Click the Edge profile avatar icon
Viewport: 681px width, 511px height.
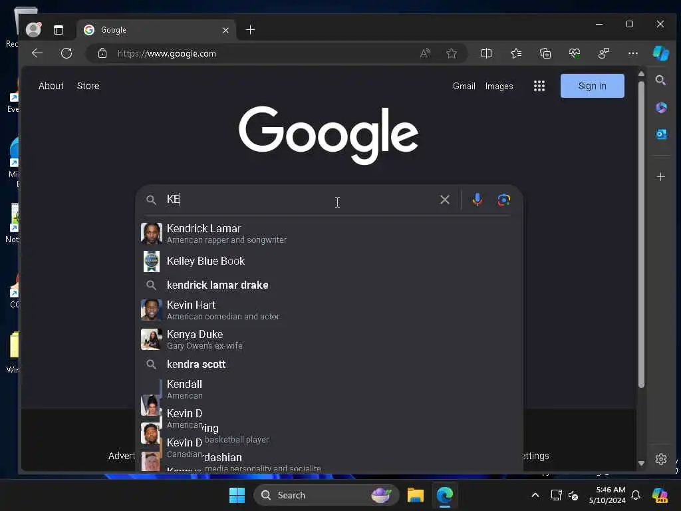pyautogui.click(x=33, y=29)
